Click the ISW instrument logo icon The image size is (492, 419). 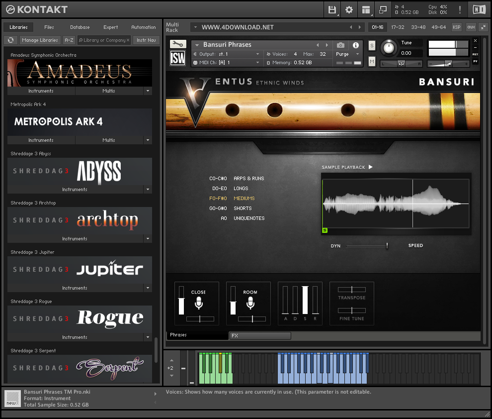[178, 58]
